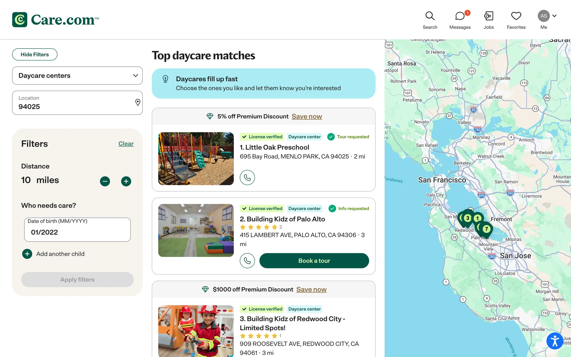Show previous photo of Redwood City daycare

pyautogui.click(x=168, y=332)
